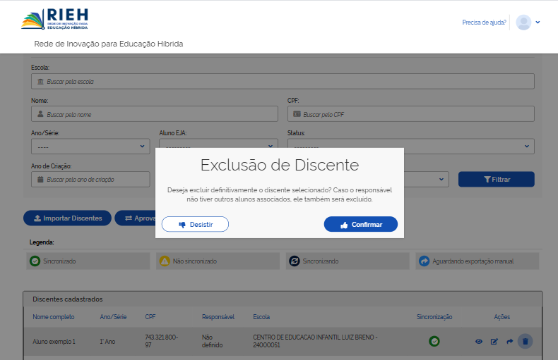Confirm the student deletion
The width and height of the screenshot is (558, 360).
pyautogui.click(x=360, y=224)
